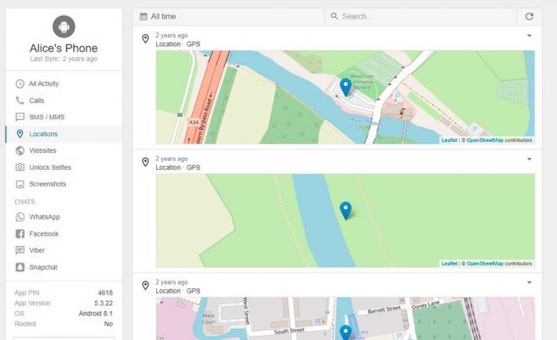
Task: Expand second location entry dropdown arrow
Action: [529, 159]
